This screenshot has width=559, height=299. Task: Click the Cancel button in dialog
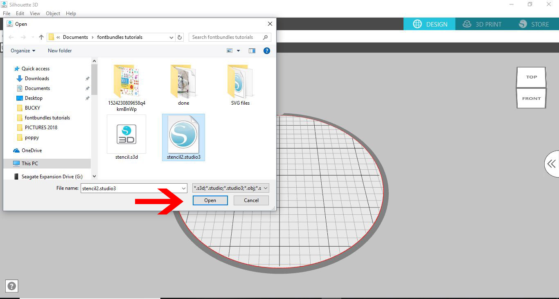tap(251, 200)
